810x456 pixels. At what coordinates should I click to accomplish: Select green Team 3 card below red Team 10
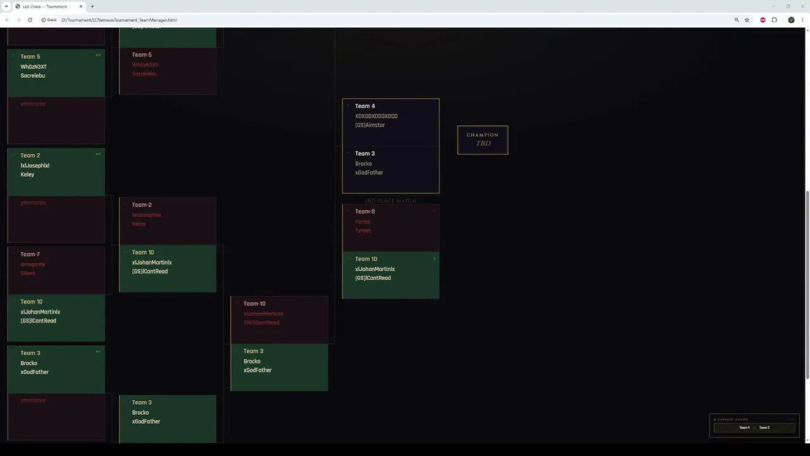pos(280,367)
